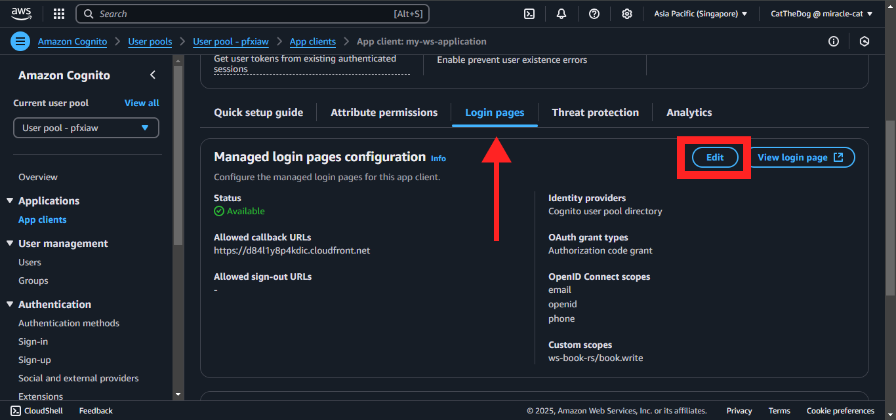Viewport: 896px width, 420px height.
Task: Open the User pool - pfxiaw dropdown
Action: point(86,128)
